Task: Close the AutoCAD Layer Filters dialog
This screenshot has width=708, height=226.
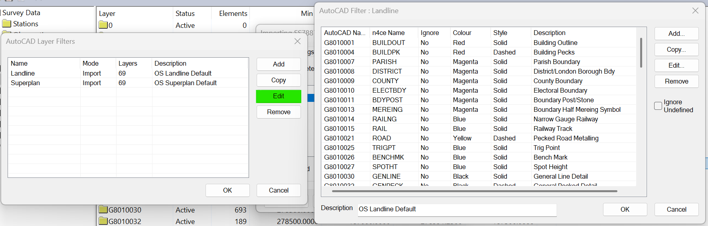Action: click(297, 41)
